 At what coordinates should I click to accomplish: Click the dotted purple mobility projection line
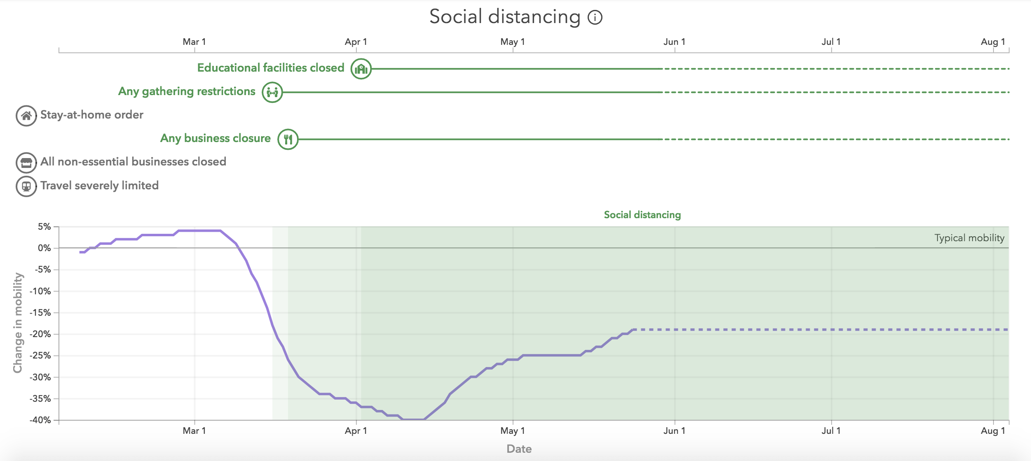click(824, 330)
